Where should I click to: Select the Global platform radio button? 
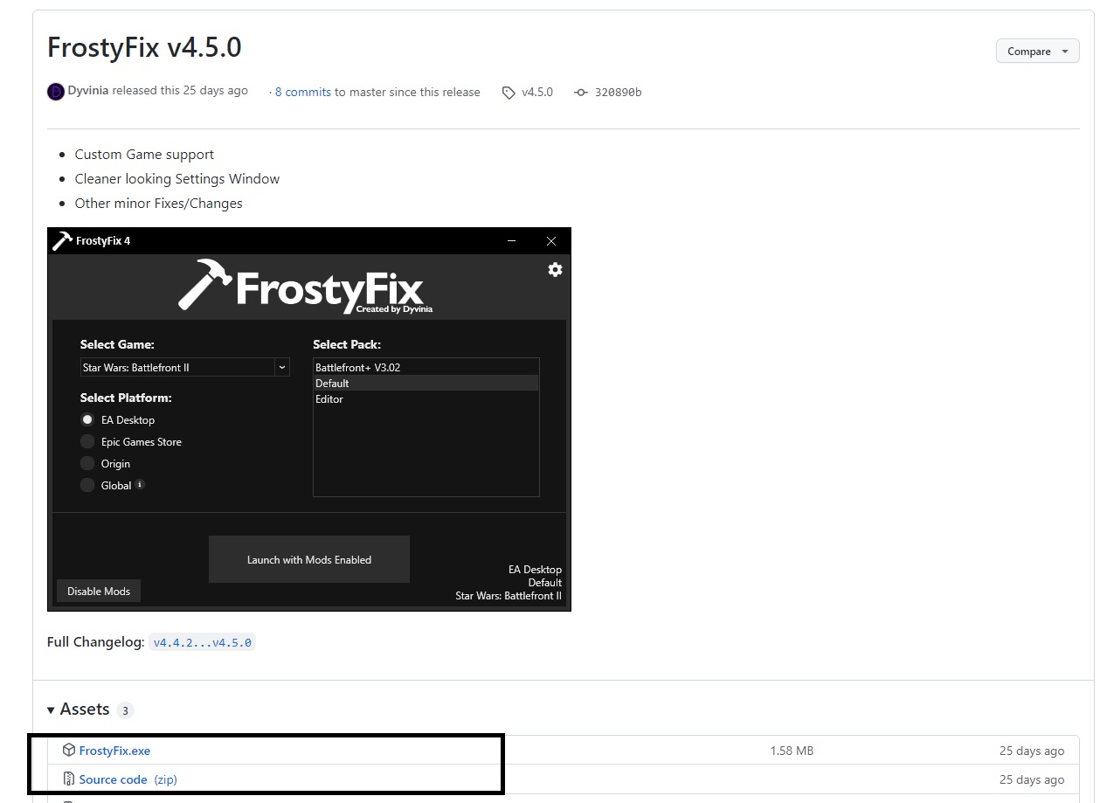pyautogui.click(x=87, y=486)
